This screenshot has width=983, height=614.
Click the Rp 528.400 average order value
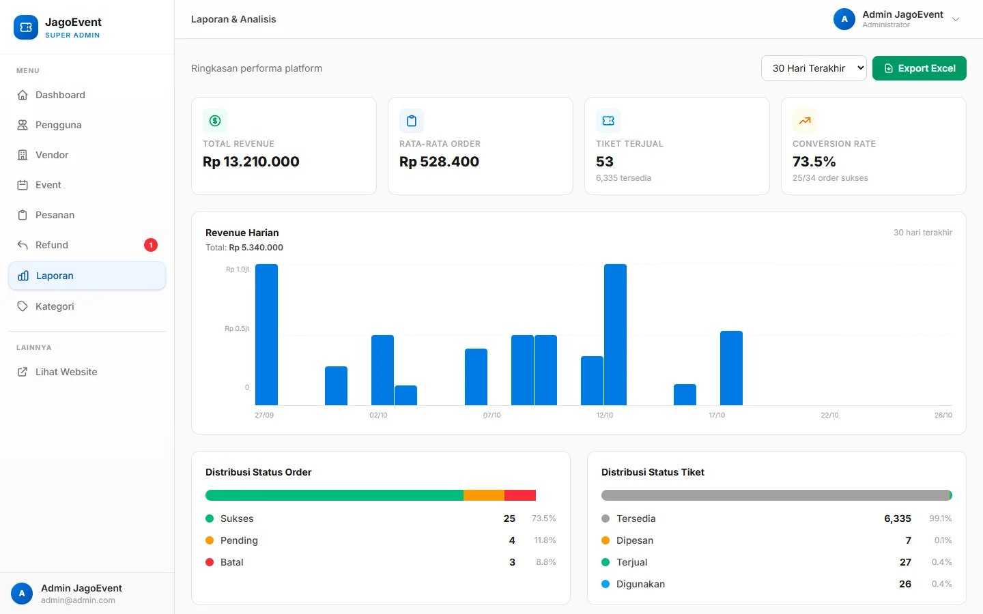tap(439, 162)
